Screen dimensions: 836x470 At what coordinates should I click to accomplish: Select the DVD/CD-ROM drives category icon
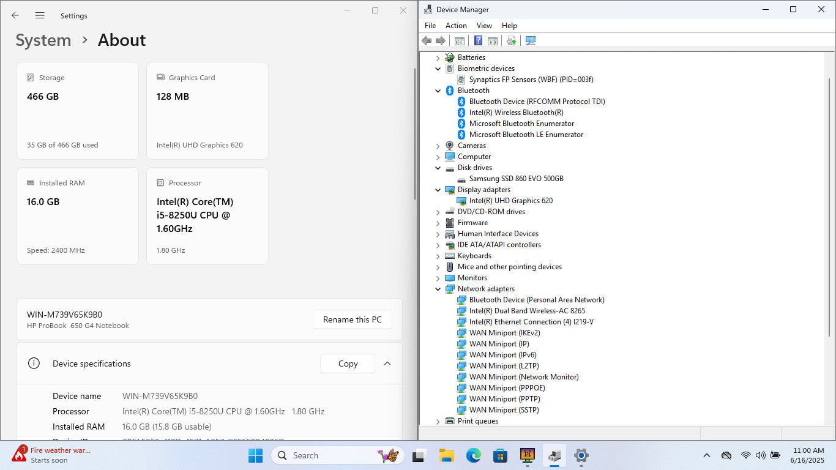pyautogui.click(x=450, y=212)
